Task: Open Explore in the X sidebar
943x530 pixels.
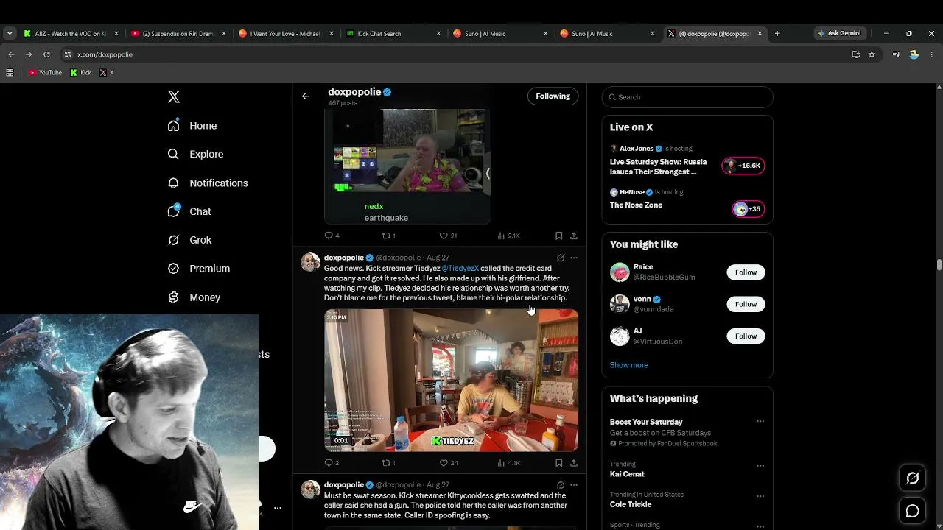Action: 195,154
